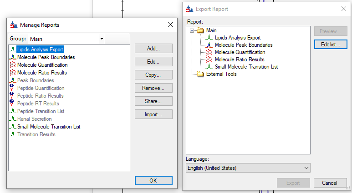Click the Peptide RT Results icon
This screenshot has width=352, height=193.
pyautogui.click(x=13, y=104)
